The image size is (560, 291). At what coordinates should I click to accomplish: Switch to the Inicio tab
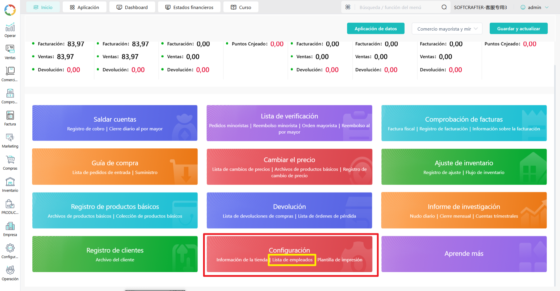point(43,7)
